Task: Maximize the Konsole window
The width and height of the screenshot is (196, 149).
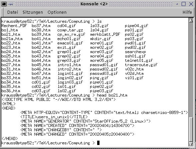Action: point(183,4)
